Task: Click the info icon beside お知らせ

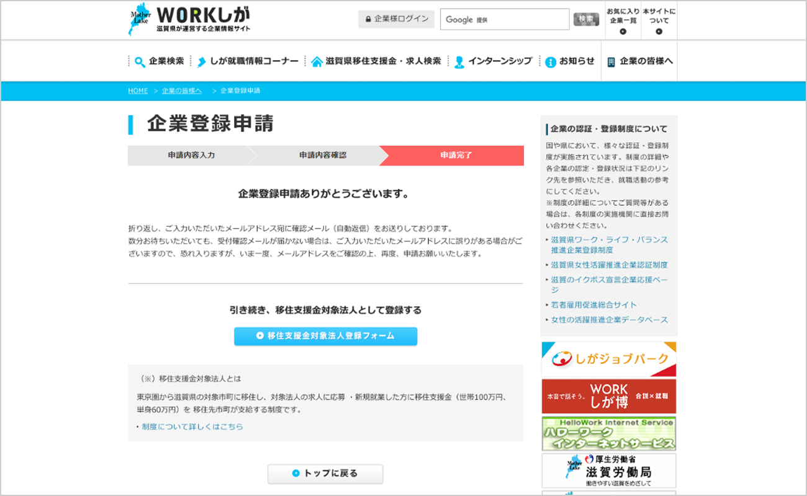Action: click(550, 61)
